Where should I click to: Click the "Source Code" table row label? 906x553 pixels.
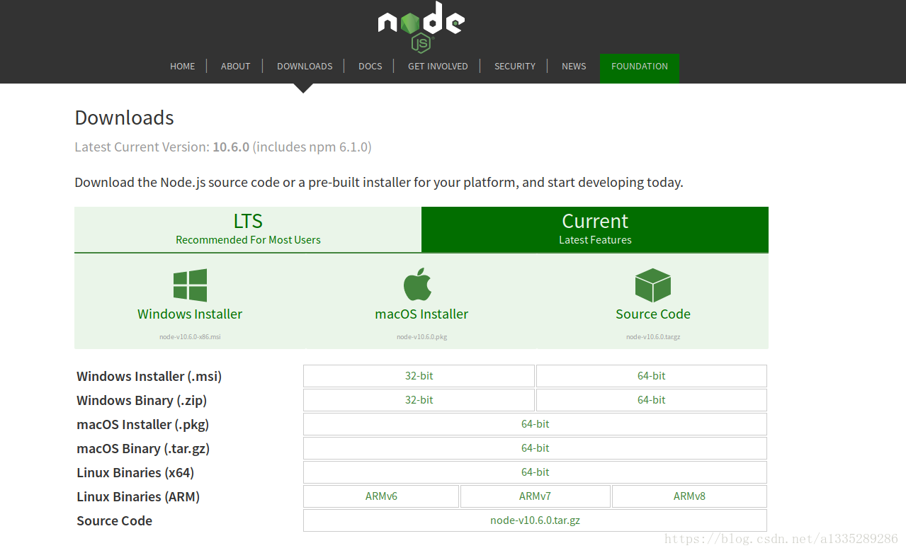115,520
